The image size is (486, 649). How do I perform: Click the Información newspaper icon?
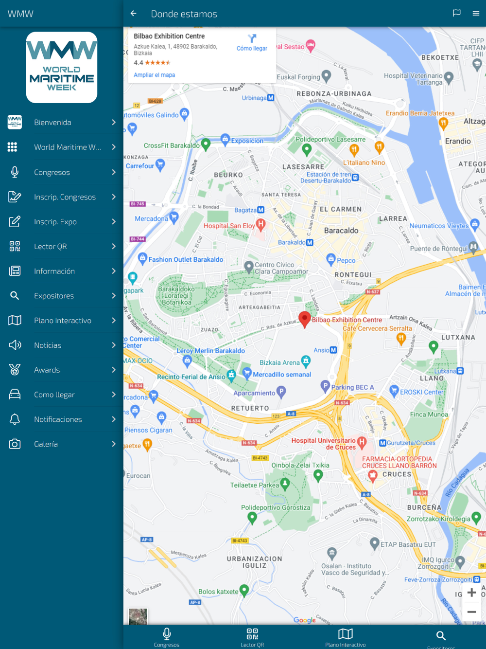tap(15, 271)
